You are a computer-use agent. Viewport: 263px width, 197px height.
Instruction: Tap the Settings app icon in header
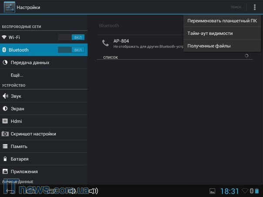9,7
